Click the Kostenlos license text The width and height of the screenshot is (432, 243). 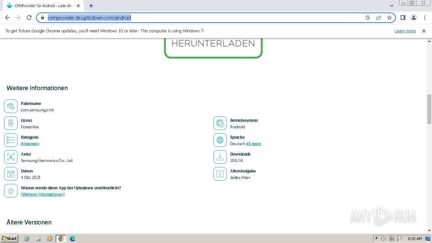click(x=30, y=127)
